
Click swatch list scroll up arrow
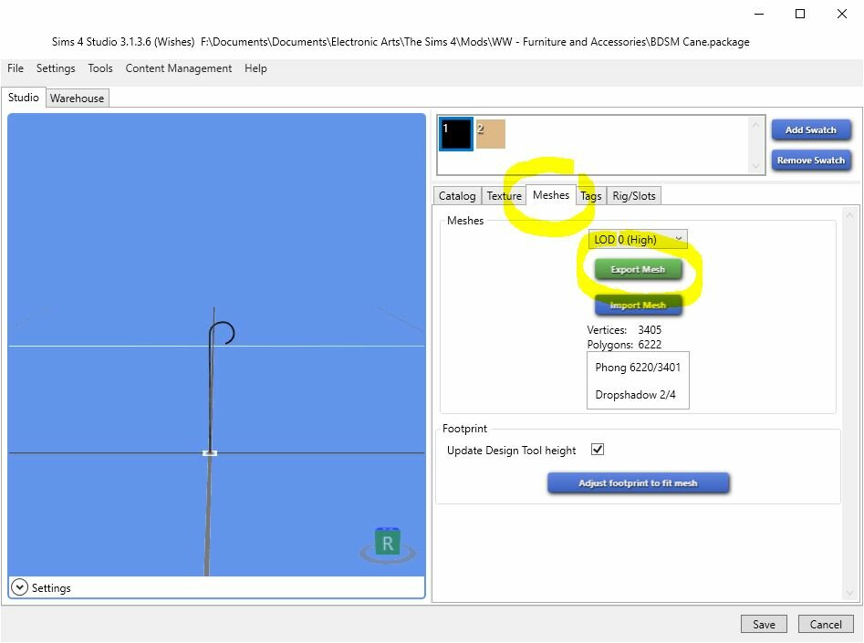(x=755, y=125)
